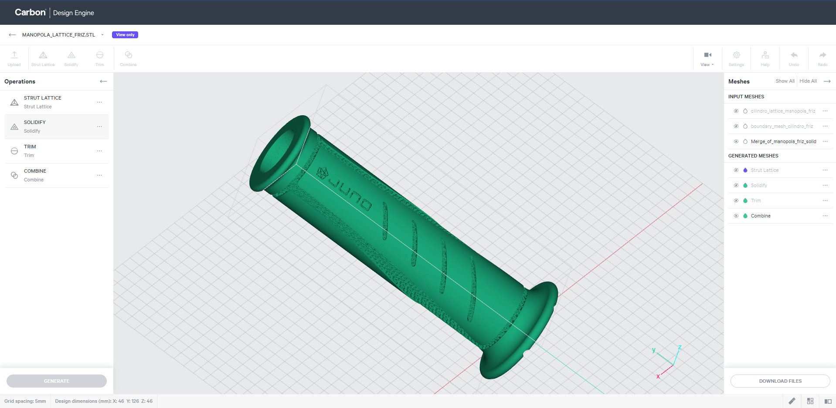Select the STRUT LATTICE operation row
The width and height of the screenshot is (836, 408).
(x=57, y=102)
